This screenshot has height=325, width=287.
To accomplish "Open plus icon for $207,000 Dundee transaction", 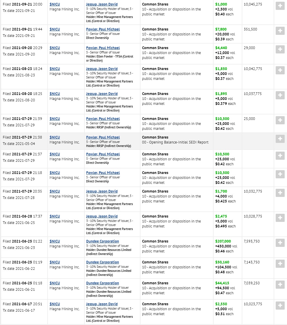I will [x=280, y=243].
